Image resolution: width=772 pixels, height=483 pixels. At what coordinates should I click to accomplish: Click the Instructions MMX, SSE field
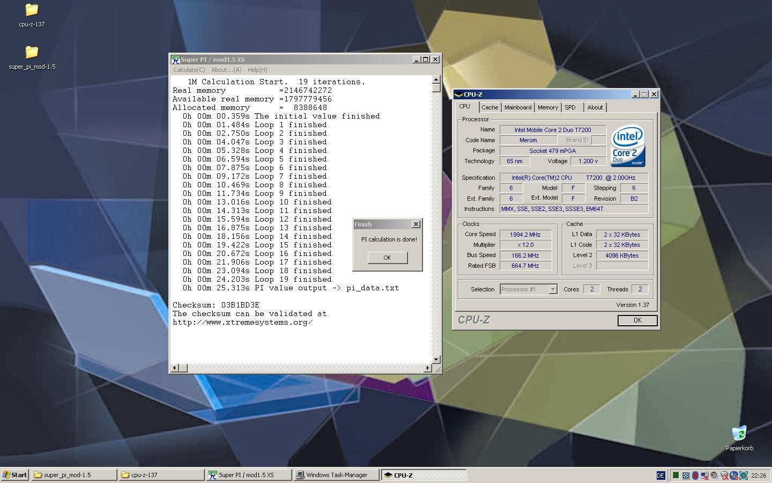(574, 209)
